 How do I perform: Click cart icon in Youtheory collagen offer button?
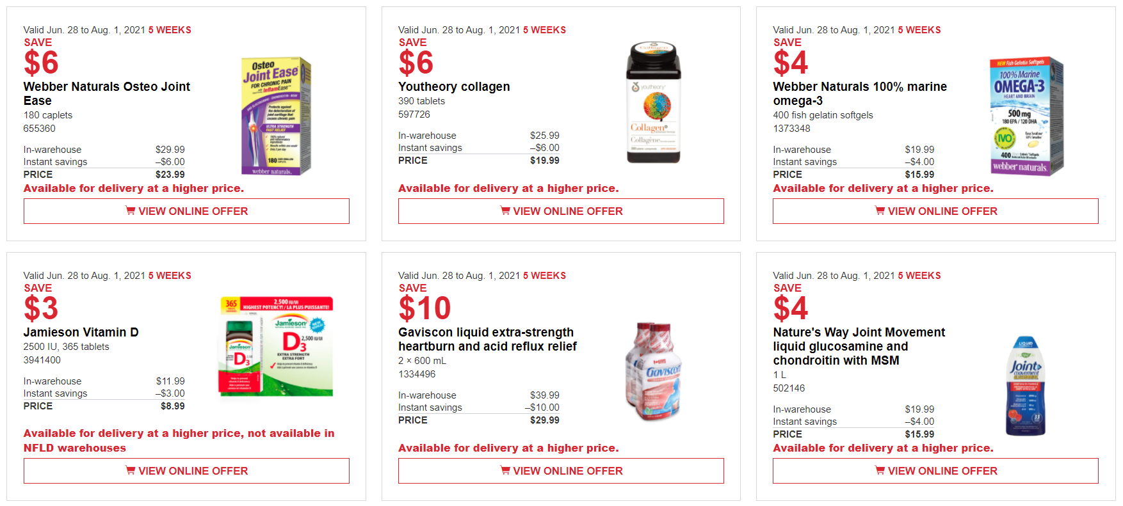(505, 210)
